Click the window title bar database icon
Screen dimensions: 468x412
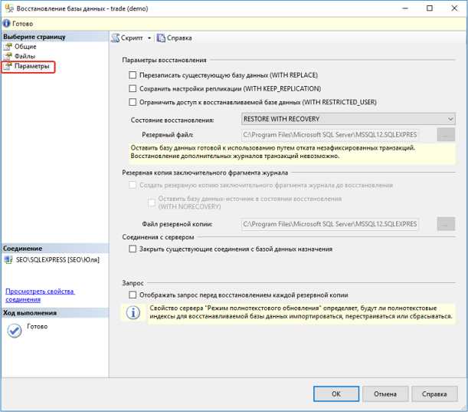9,8
